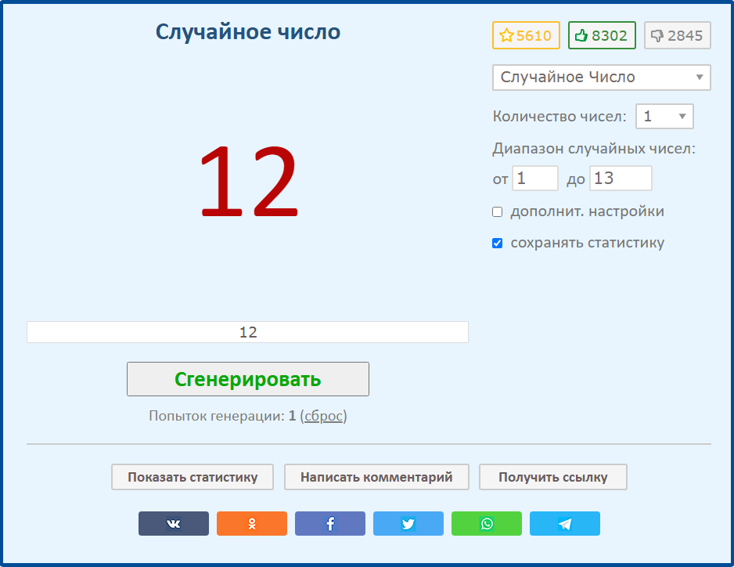Click Диапазон случайных чисел label
Screen dimensions: 734x567
[594, 149]
